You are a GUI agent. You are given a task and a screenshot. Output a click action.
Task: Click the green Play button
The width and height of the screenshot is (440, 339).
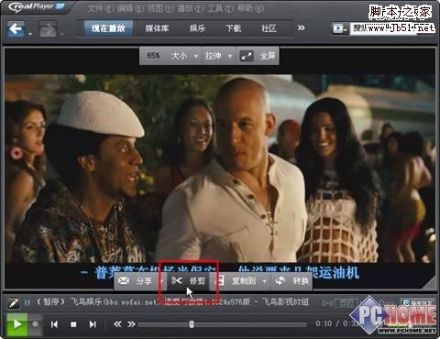16,324
